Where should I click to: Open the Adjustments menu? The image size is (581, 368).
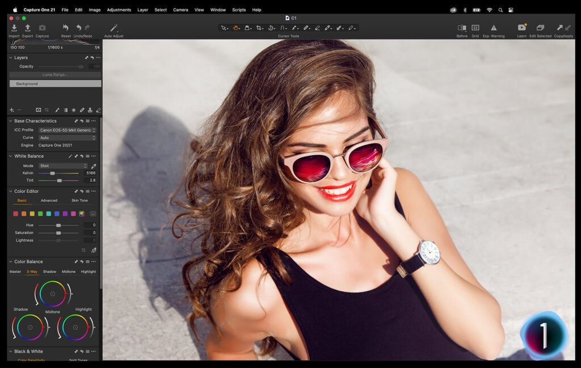119,10
